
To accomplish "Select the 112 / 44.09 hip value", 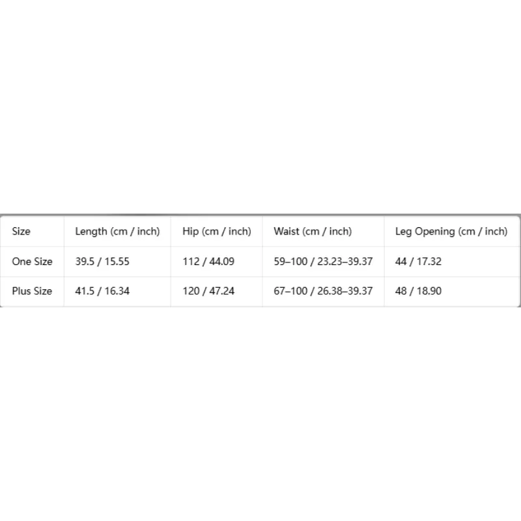I will point(208,262).
